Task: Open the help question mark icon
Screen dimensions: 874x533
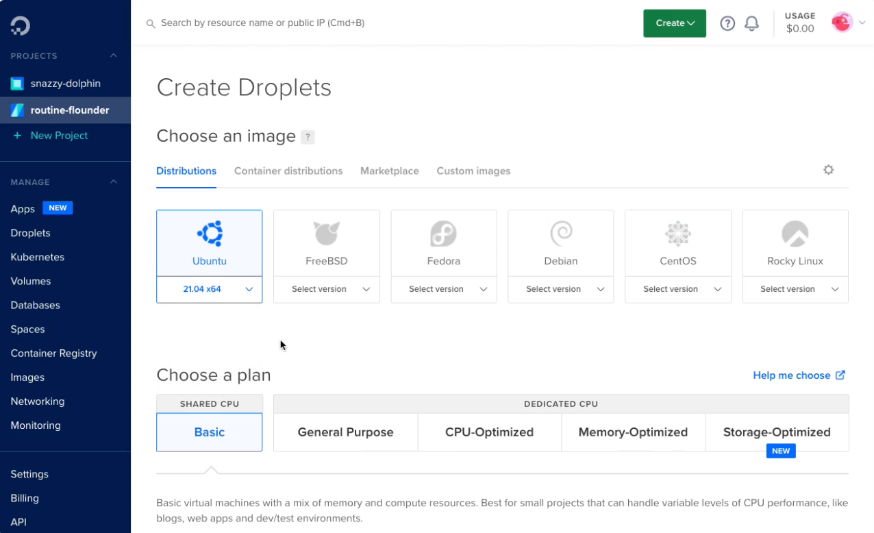Action: click(x=727, y=23)
